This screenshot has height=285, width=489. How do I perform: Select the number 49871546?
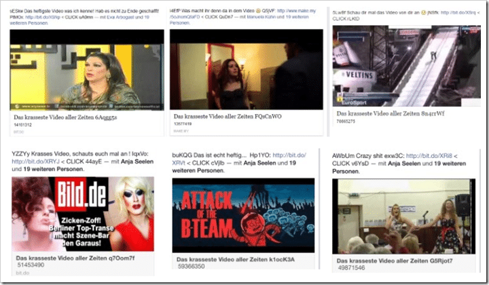(351, 268)
